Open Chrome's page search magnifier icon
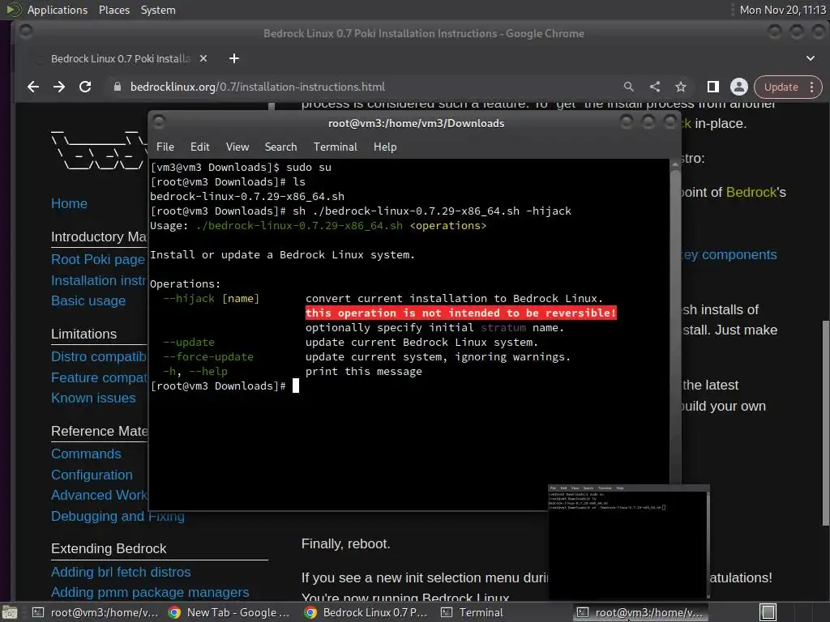Viewport: 830px width, 622px height. click(x=628, y=87)
